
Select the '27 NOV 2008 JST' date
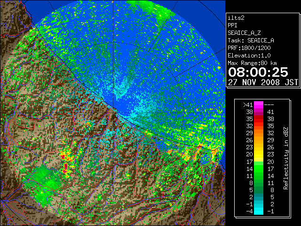click(263, 82)
